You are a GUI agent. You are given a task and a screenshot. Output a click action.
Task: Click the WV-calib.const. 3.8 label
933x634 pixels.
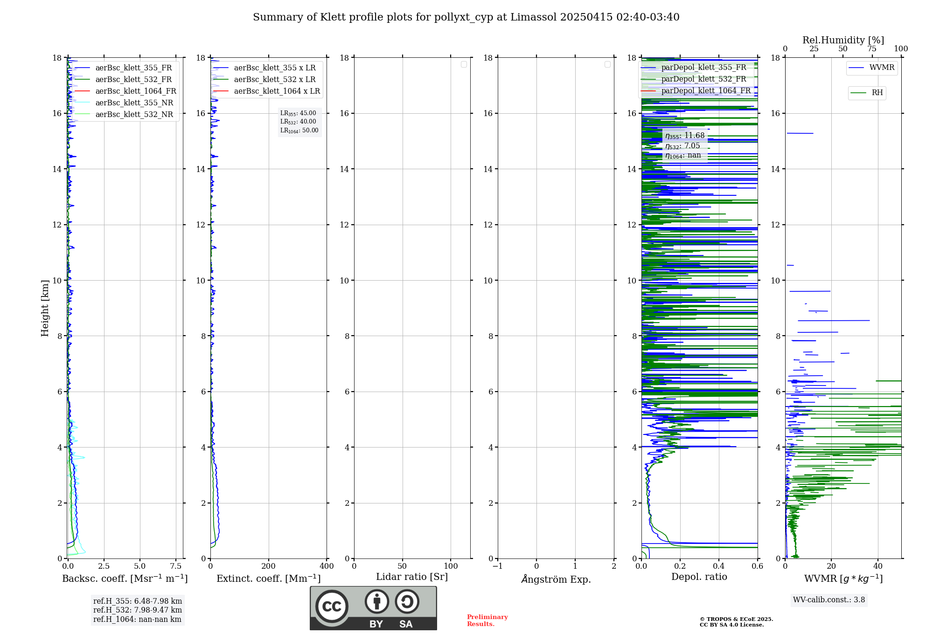click(829, 600)
